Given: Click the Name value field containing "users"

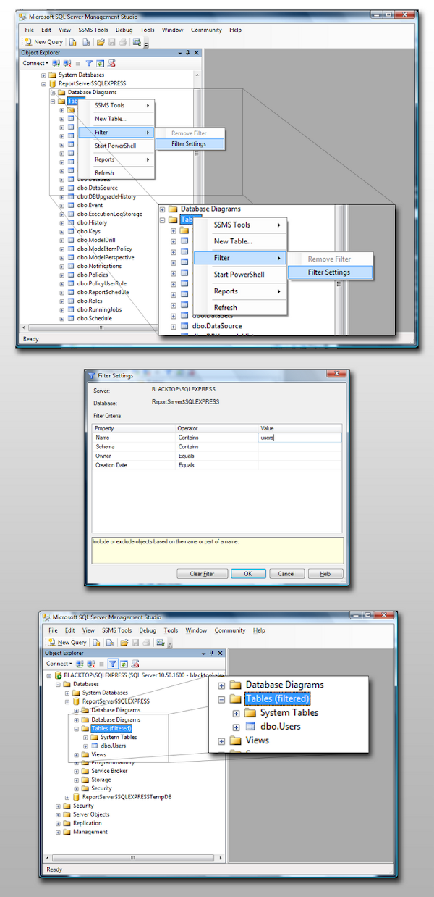Looking at the screenshot, I should click(300, 438).
